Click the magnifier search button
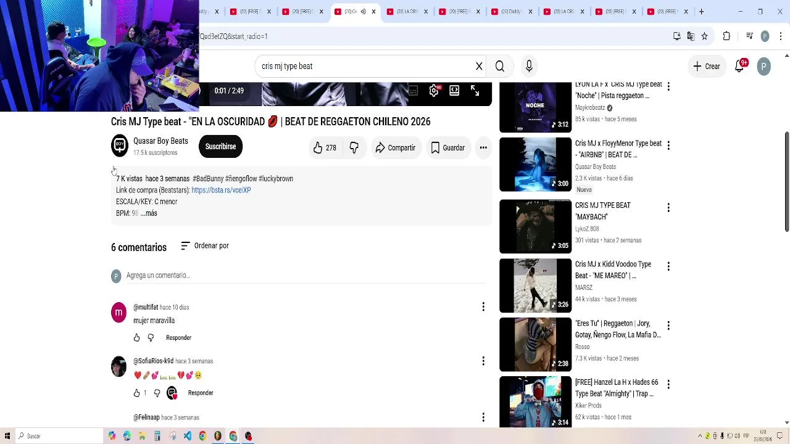The width and height of the screenshot is (790, 444). tap(500, 66)
